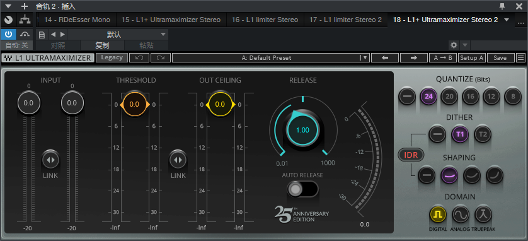Select T2 dither type

(483, 134)
